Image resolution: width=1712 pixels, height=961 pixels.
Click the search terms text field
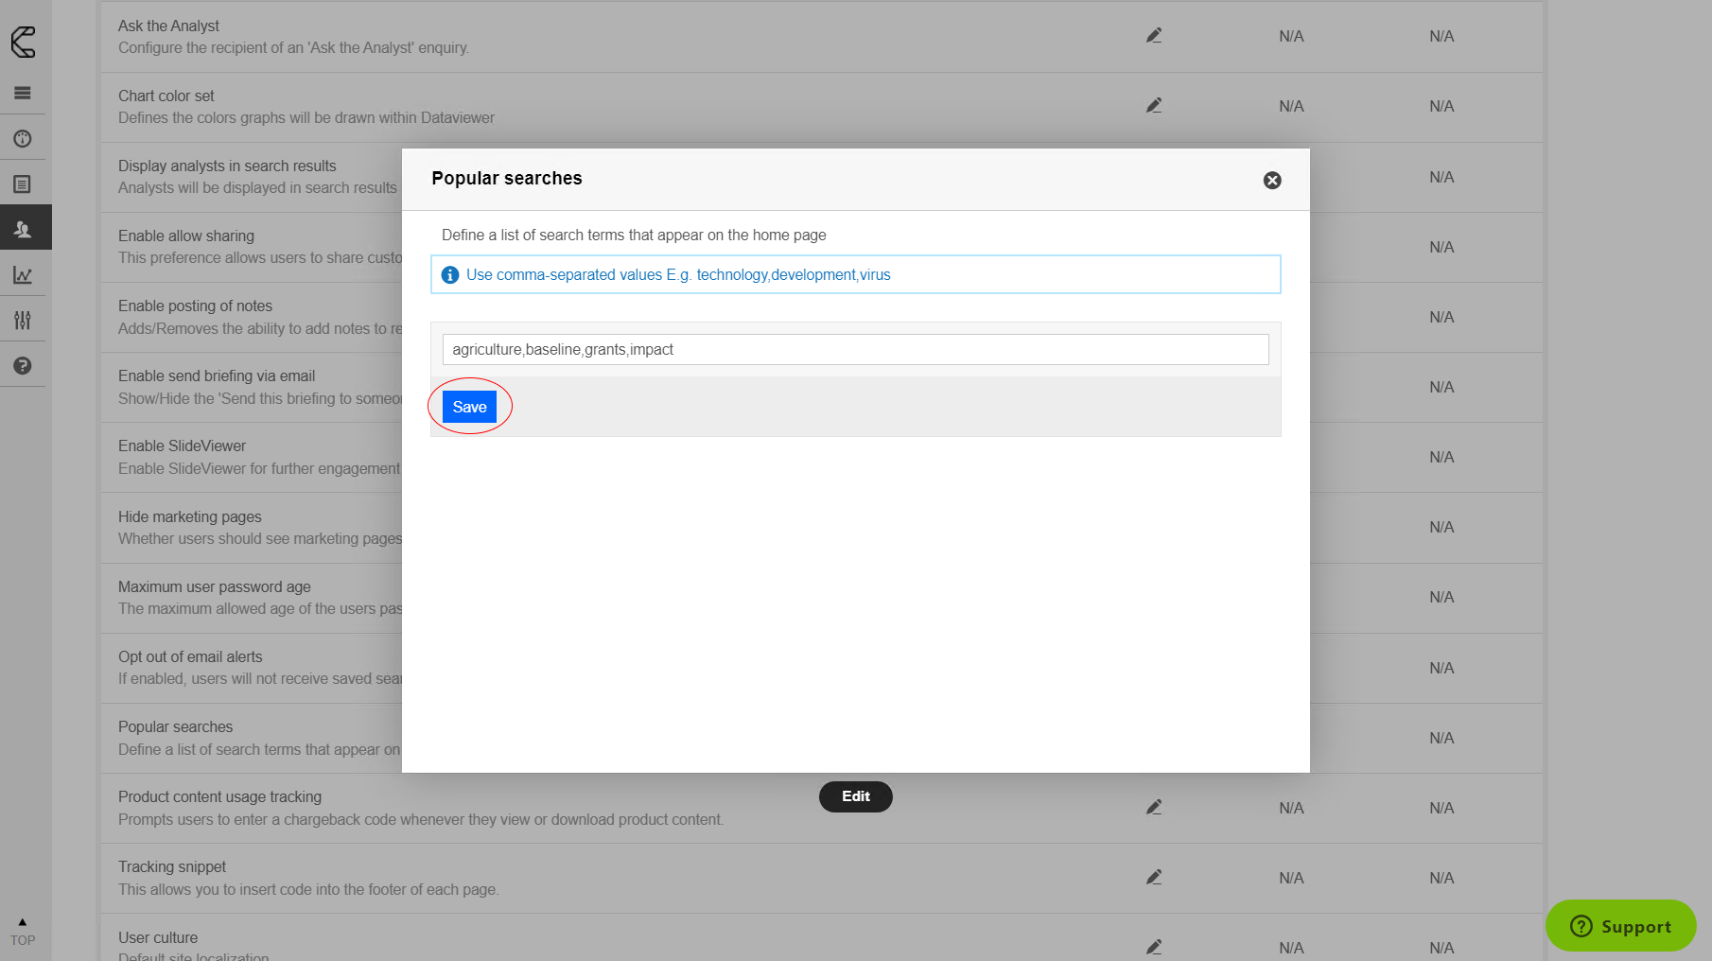[855, 350]
